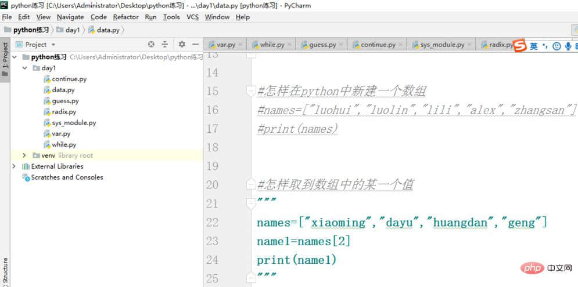The width and height of the screenshot is (578, 287).
Task: Click the scroll from source target icon
Action: click(151, 45)
